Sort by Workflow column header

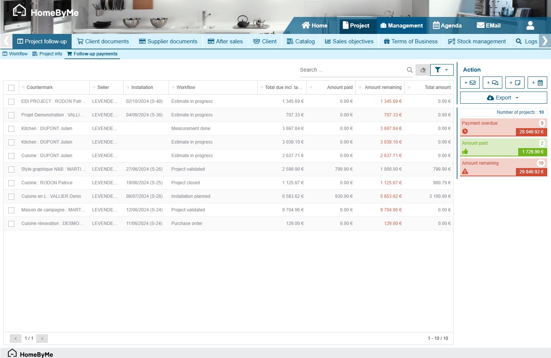coord(186,87)
